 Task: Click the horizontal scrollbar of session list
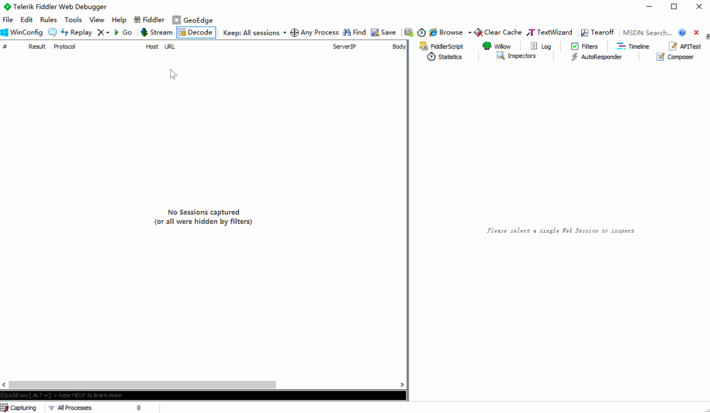(x=142, y=385)
